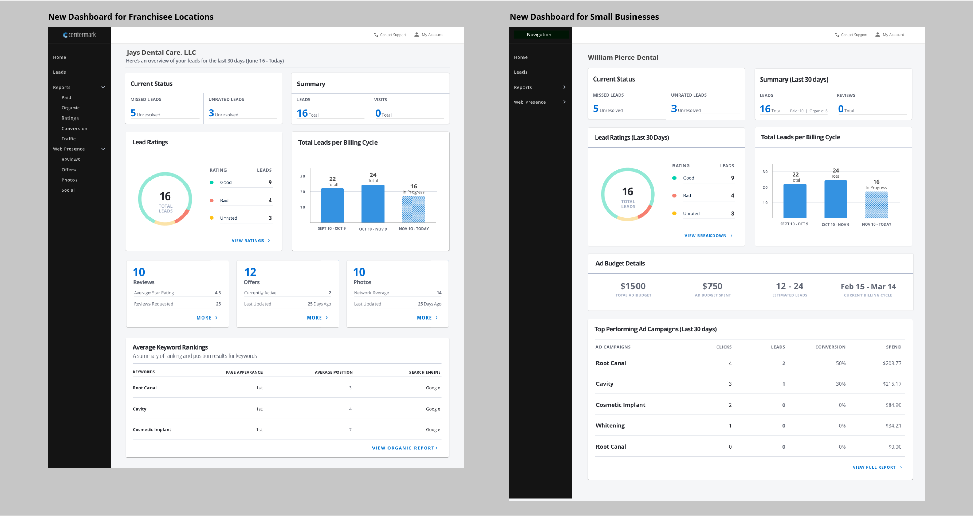Click View Ratings link in franchisee dashboard
Screen dimensions: 973x516
[x=251, y=241]
